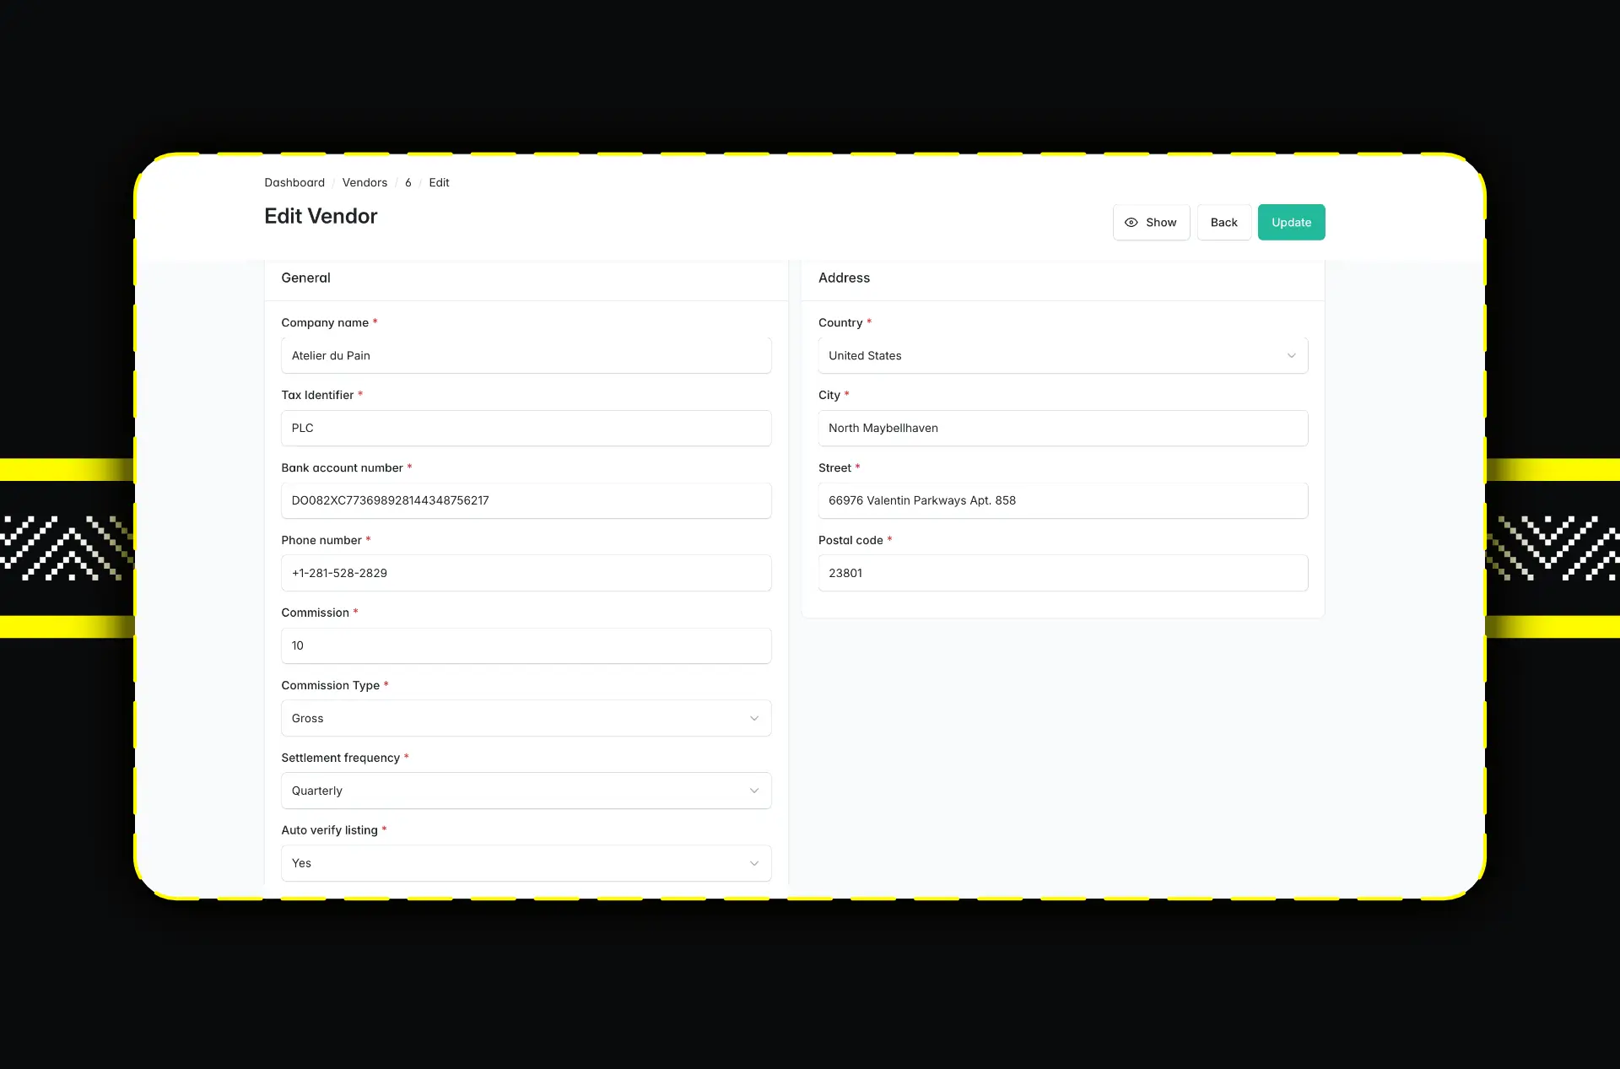Click the City field North Maybellhaven
The image size is (1620, 1069).
1062,429
